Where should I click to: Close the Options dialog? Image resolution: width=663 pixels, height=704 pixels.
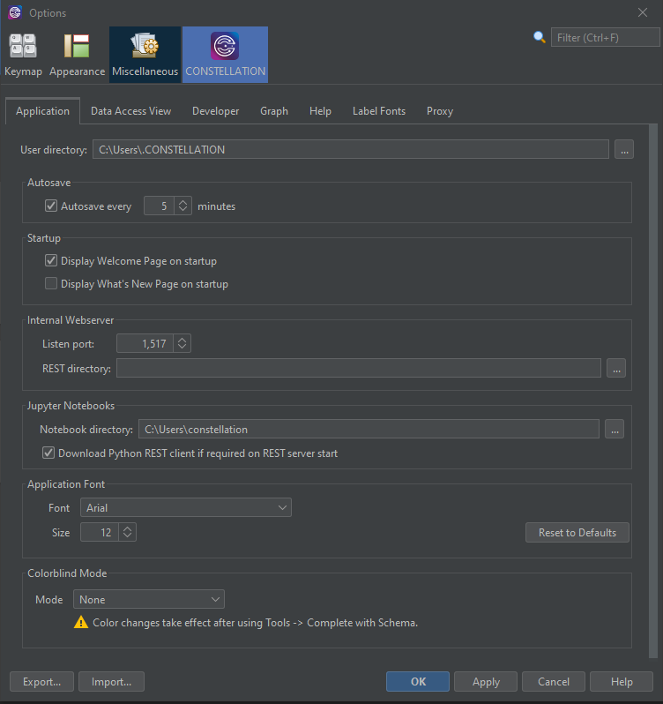tap(643, 12)
